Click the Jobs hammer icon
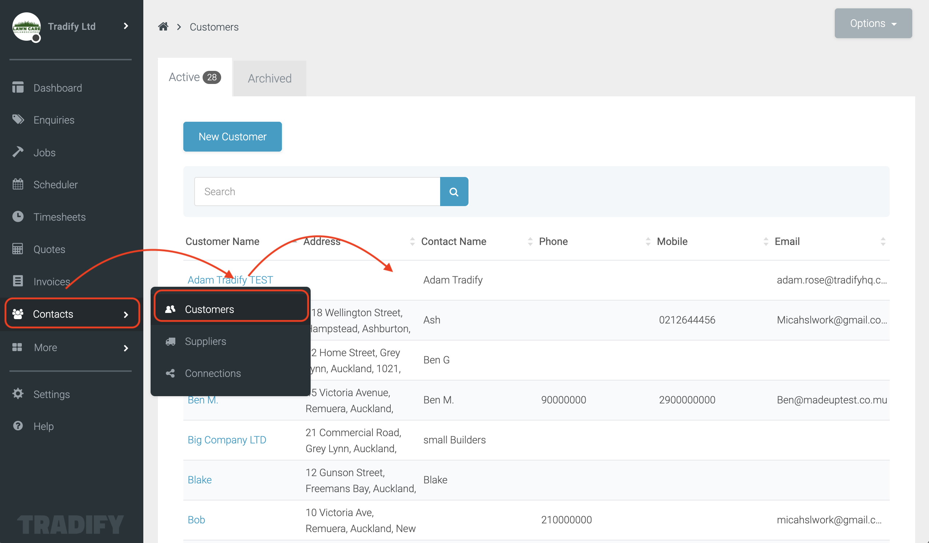The image size is (929, 543). 18,152
